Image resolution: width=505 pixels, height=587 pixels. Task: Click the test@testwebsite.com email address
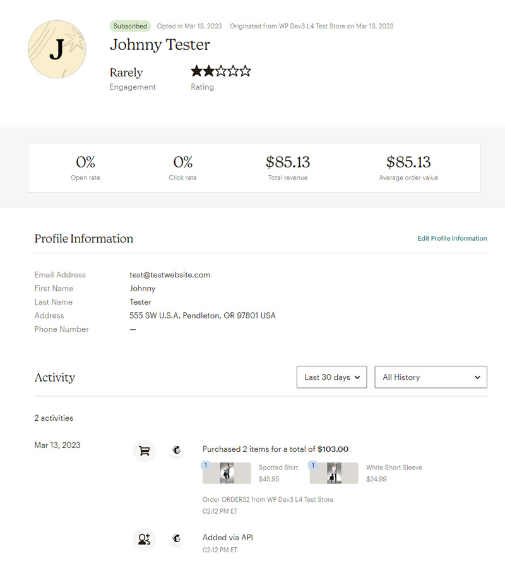pyautogui.click(x=170, y=275)
